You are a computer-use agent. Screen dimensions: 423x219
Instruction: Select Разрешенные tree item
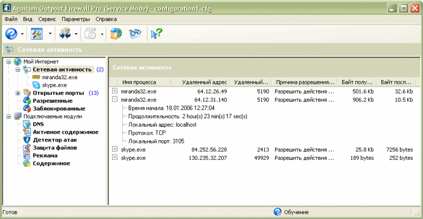coord(52,101)
